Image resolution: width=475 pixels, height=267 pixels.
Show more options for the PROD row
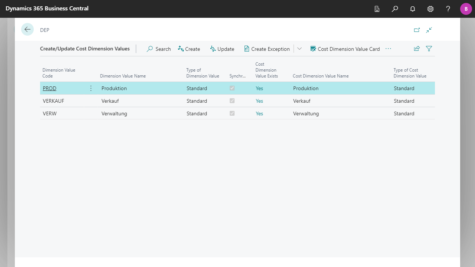pos(91,88)
